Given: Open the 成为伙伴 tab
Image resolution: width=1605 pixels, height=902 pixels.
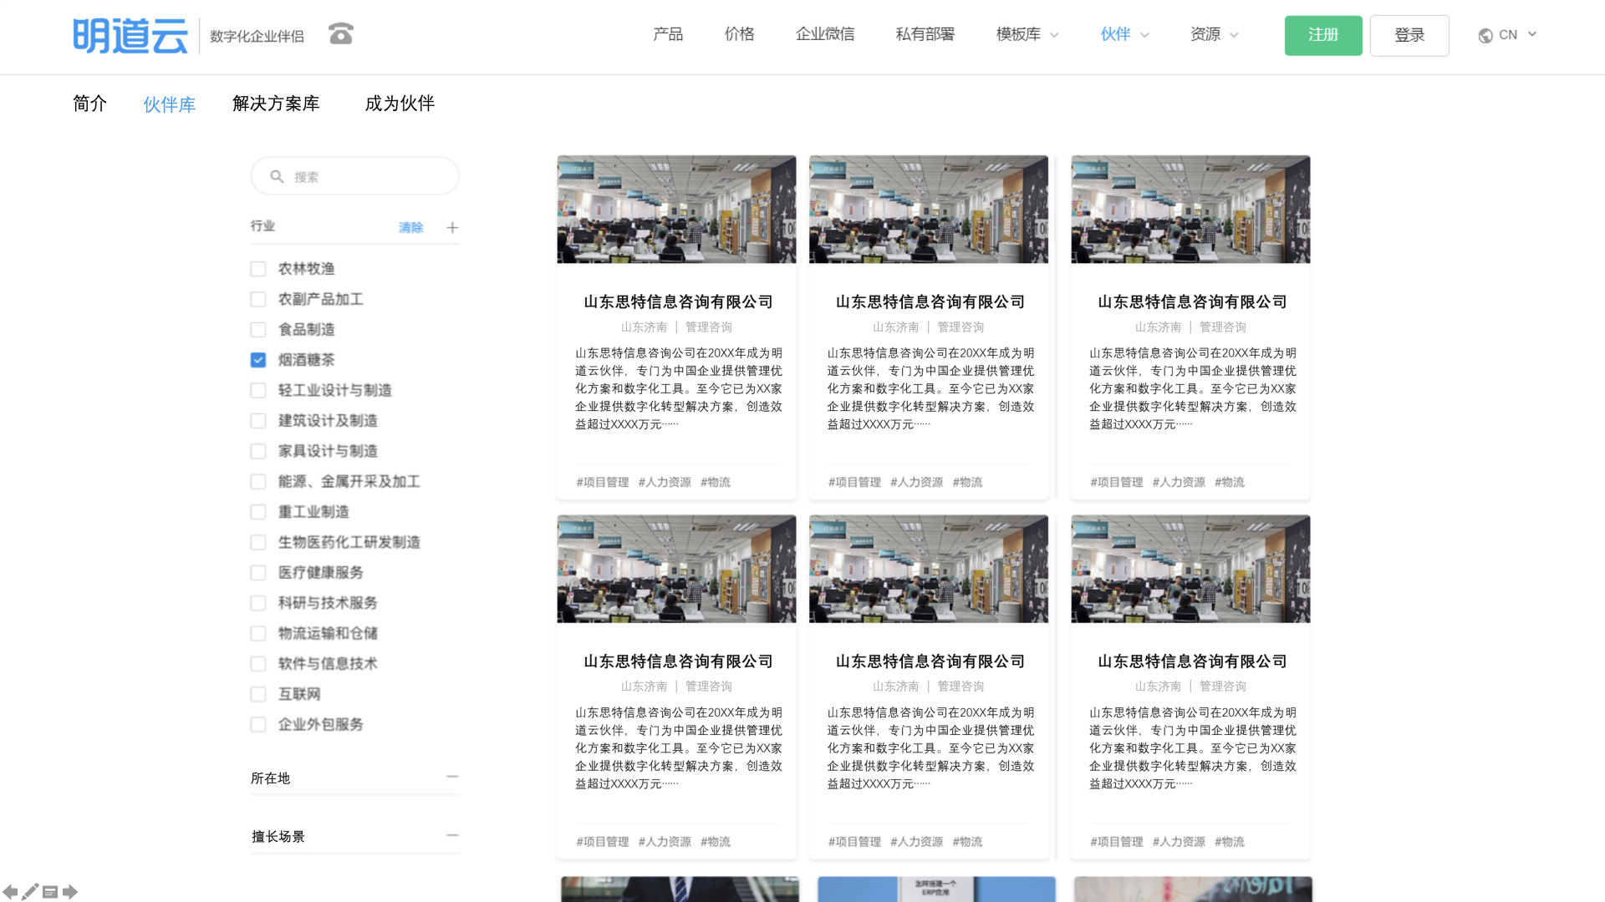Looking at the screenshot, I should pyautogui.click(x=400, y=104).
